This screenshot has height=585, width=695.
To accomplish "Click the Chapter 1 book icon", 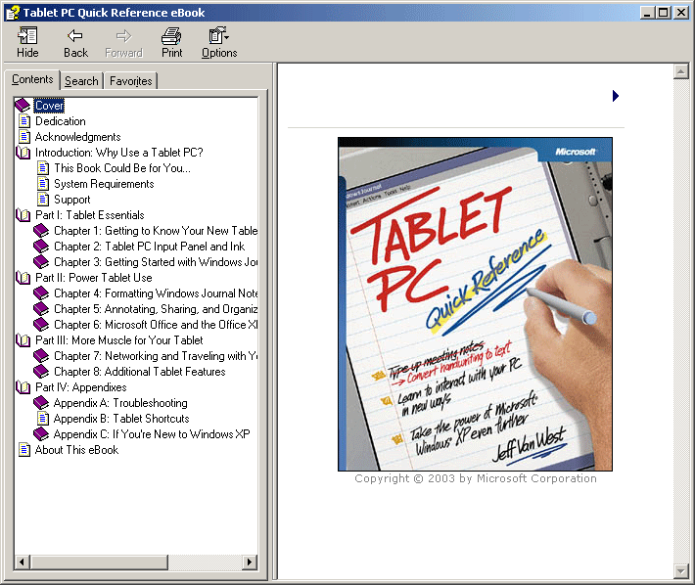I will (41, 231).
